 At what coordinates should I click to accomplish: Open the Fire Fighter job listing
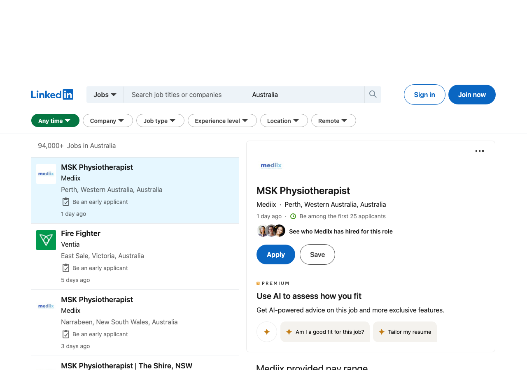click(81, 234)
